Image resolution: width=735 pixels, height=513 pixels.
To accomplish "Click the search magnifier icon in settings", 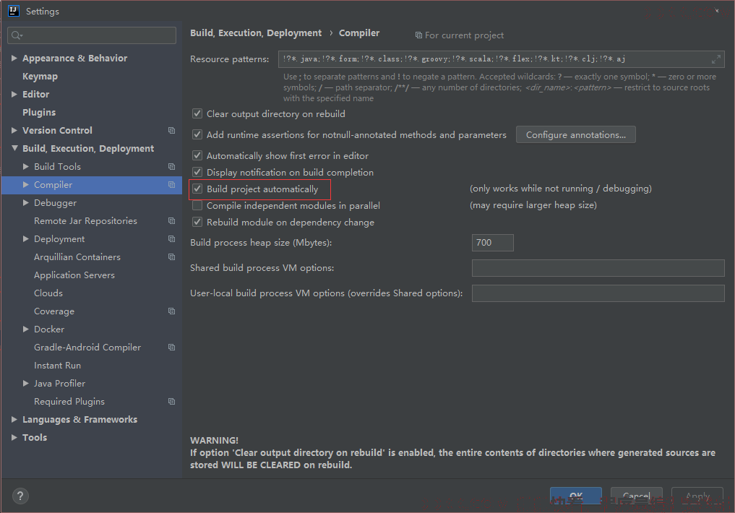I will pos(17,35).
